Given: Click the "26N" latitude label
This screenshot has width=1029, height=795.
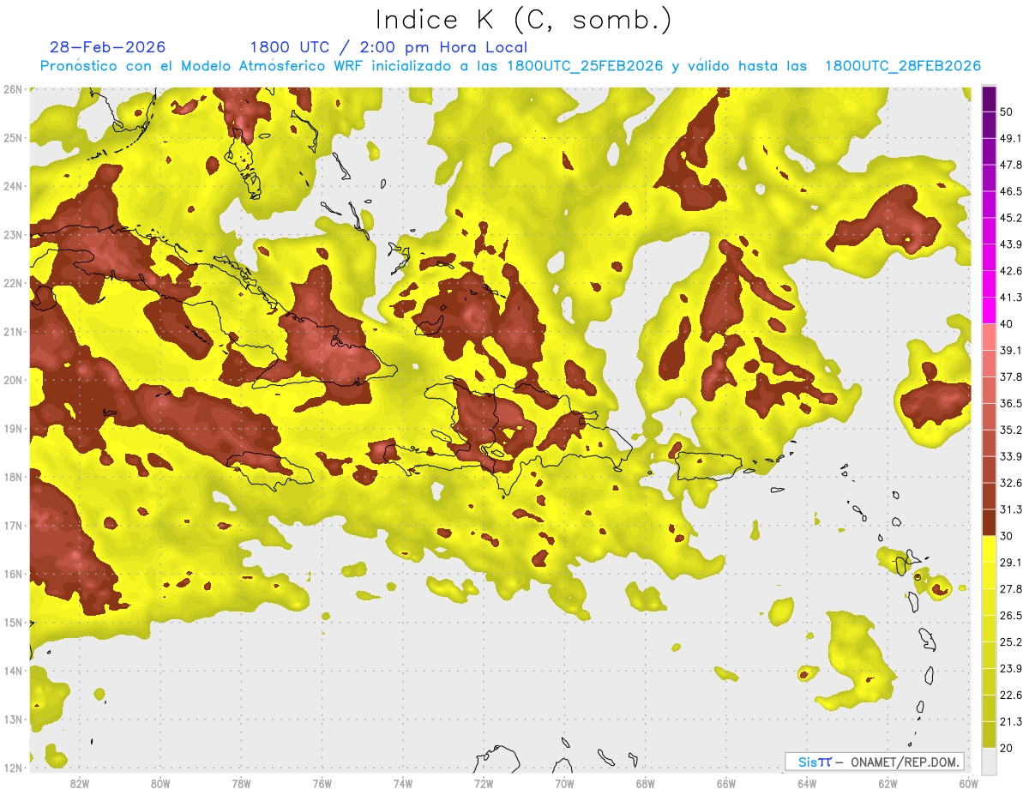Looking at the screenshot, I should point(12,89).
